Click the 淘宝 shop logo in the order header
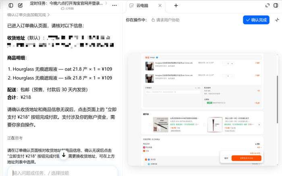Viewport: 282px width, 176px height. (147, 57)
